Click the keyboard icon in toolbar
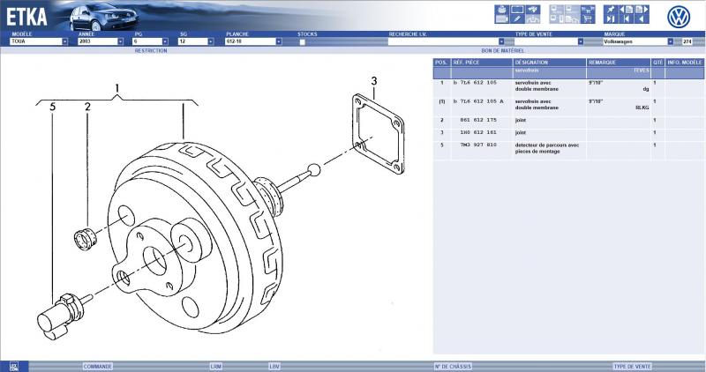Screen dimensions: 706x372 tap(501, 19)
